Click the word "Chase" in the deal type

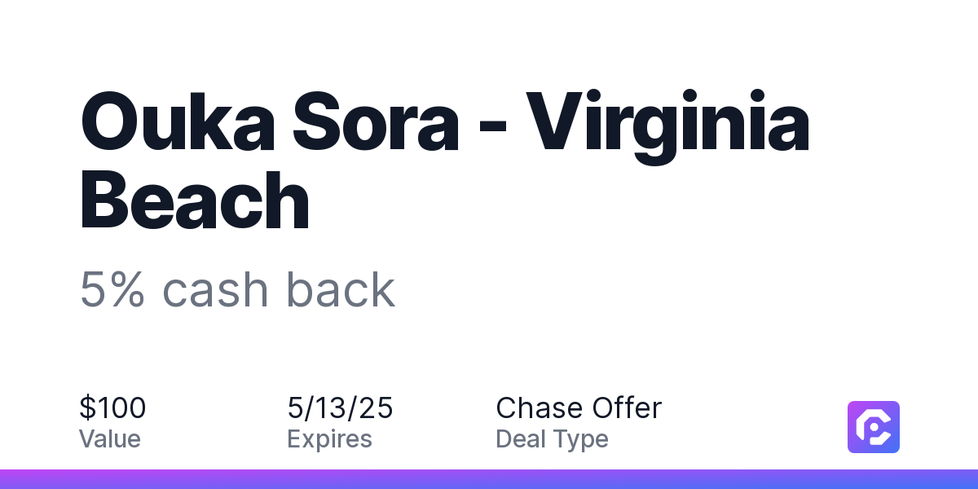540,407
